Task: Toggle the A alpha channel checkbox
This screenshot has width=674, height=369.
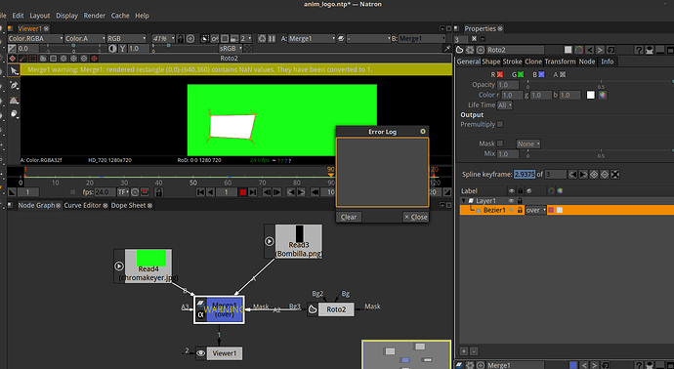Action: pyautogui.click(x=563, y=74)
